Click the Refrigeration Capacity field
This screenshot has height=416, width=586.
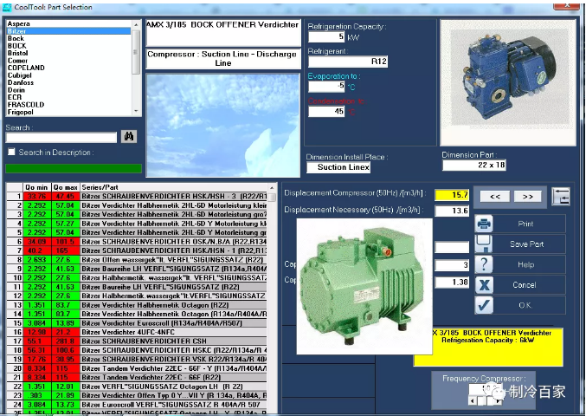tap(326, 36)
